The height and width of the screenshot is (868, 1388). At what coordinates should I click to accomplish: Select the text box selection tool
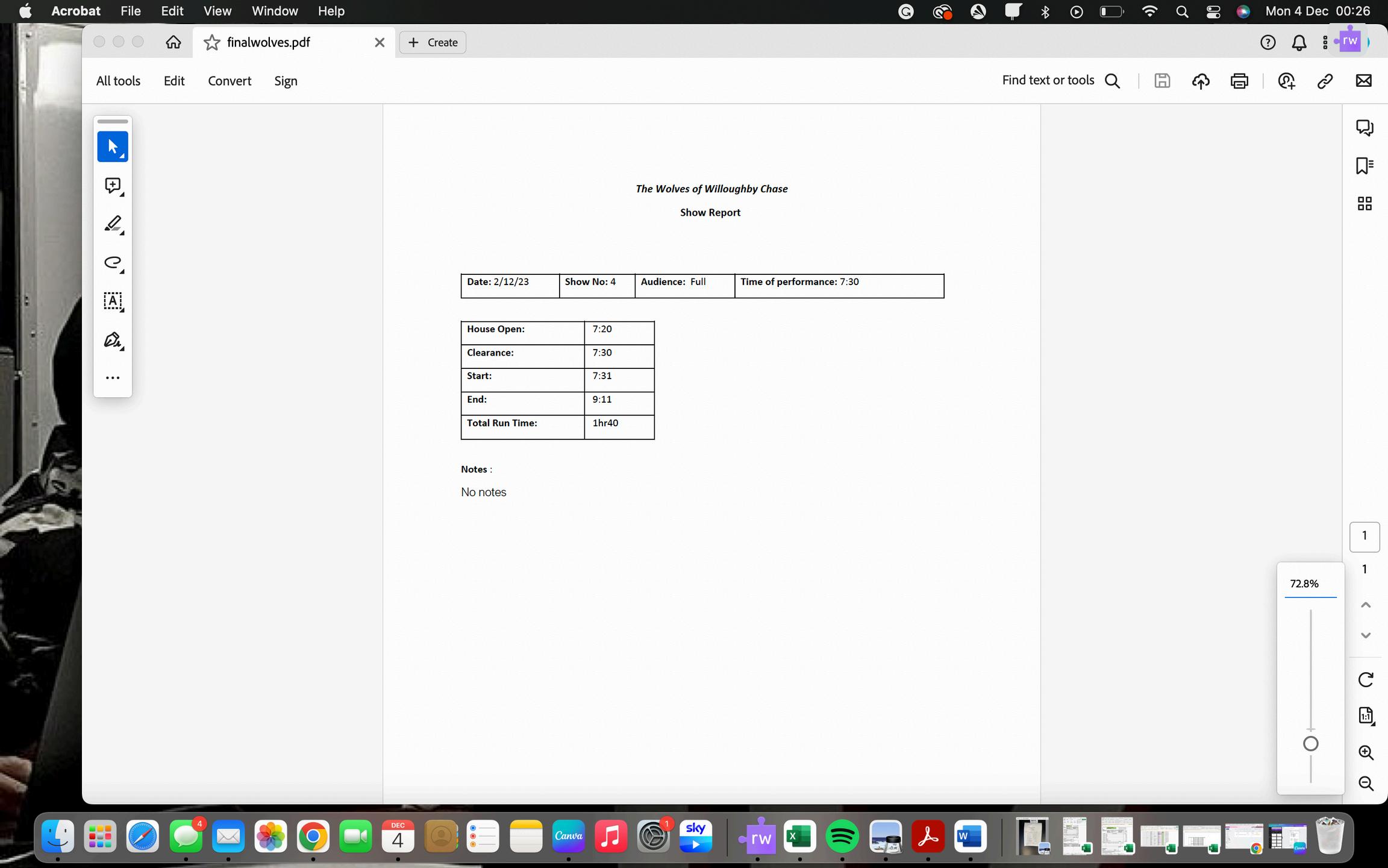(x=113, y=301)
